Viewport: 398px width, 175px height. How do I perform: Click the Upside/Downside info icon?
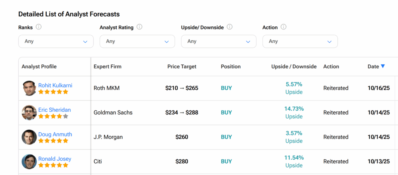(229, 27)
